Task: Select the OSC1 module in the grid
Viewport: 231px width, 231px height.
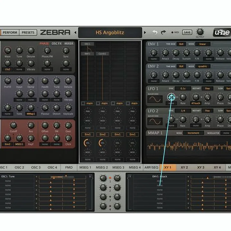Action: [x=88, y=44]
